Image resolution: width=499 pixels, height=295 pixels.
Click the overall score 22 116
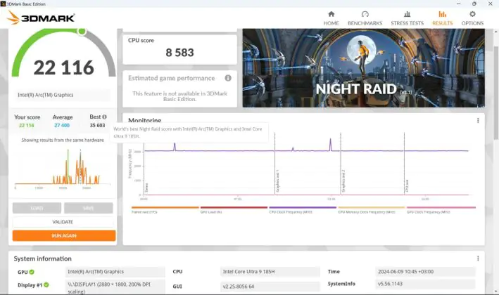[x=63, y=67]
